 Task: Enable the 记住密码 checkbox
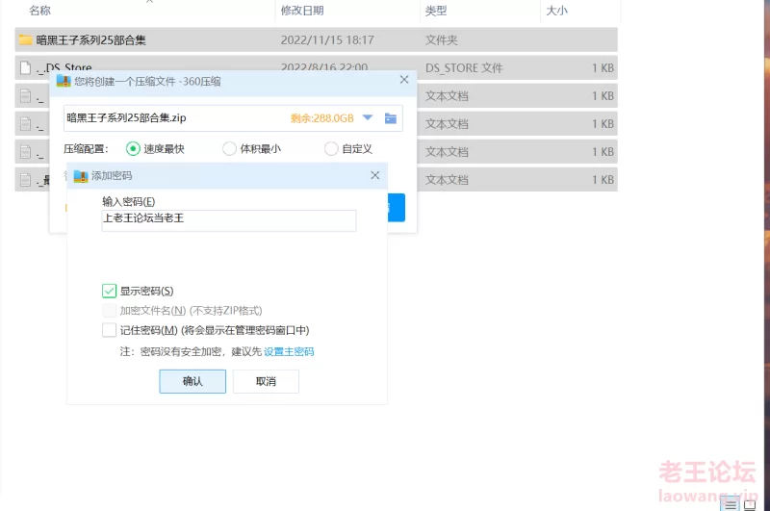(109, 330)
